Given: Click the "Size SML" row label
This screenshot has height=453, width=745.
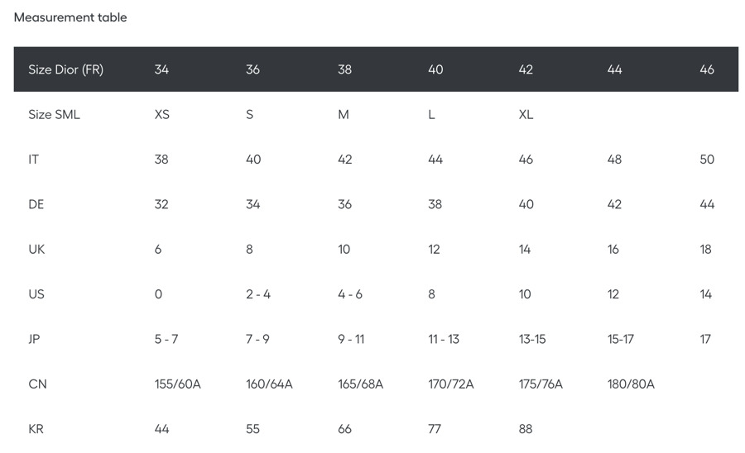Looking at the screenshot, I should coord(54,115).
